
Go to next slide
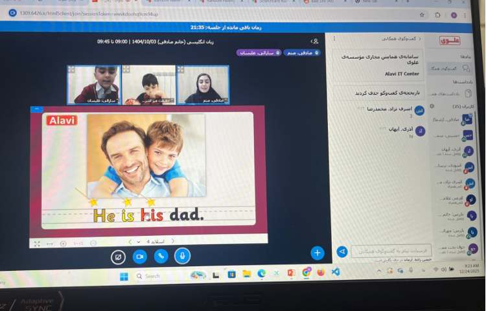(x=172, y=241)
